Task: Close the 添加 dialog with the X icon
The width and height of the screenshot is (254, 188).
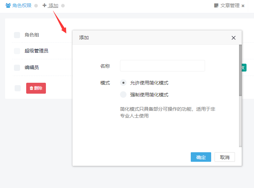Action: coord(233,38)
